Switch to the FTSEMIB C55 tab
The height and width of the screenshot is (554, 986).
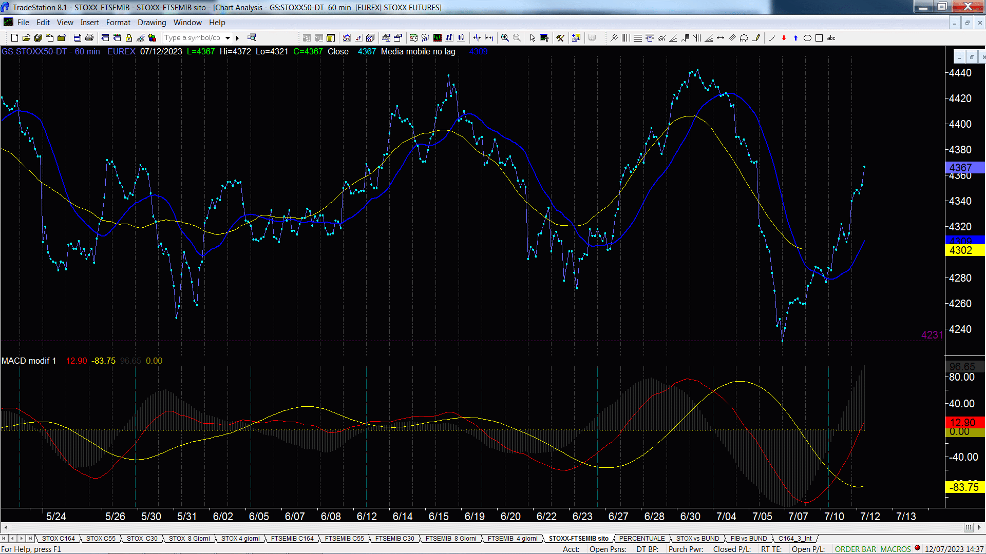pos(344,538)
